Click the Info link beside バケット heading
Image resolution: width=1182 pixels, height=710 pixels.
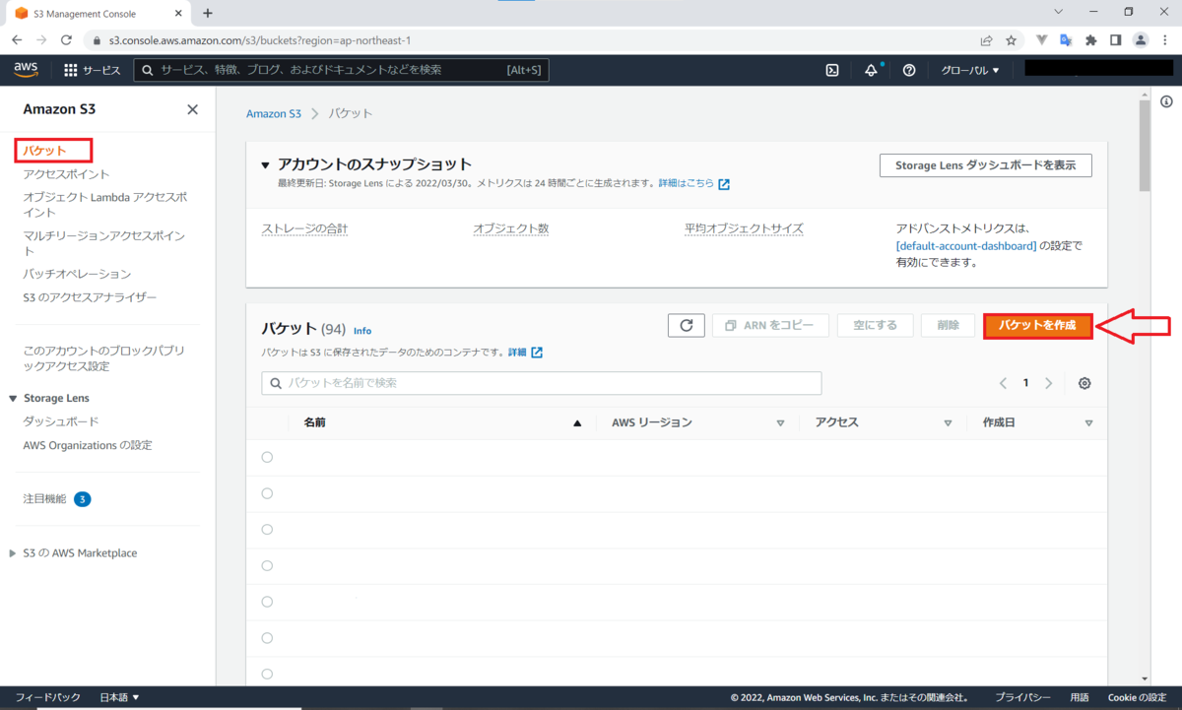(362, 331)
